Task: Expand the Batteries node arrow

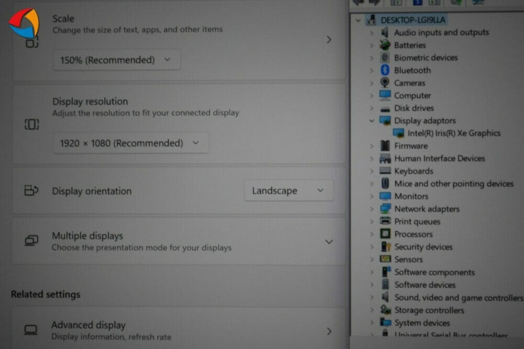Action: [372, 45]
